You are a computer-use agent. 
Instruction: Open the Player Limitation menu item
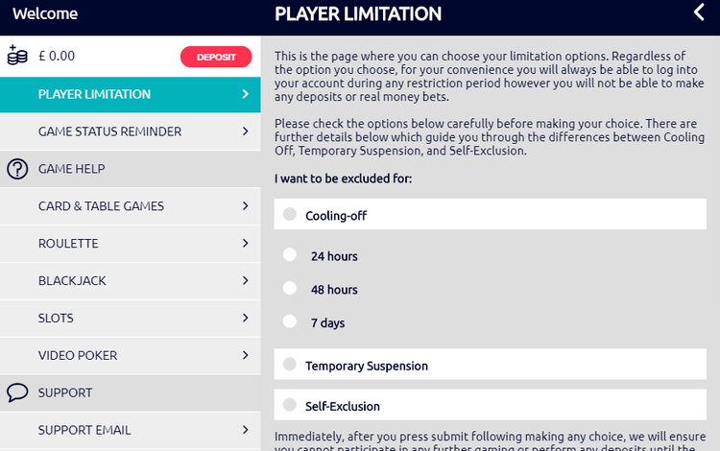point(130,94)
